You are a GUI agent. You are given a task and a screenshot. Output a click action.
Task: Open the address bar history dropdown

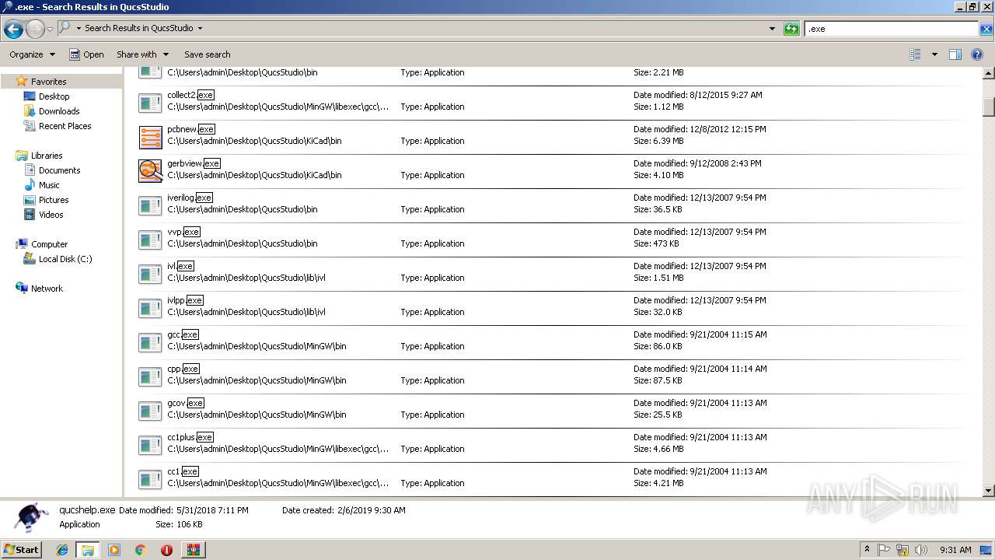coord(772,29)
